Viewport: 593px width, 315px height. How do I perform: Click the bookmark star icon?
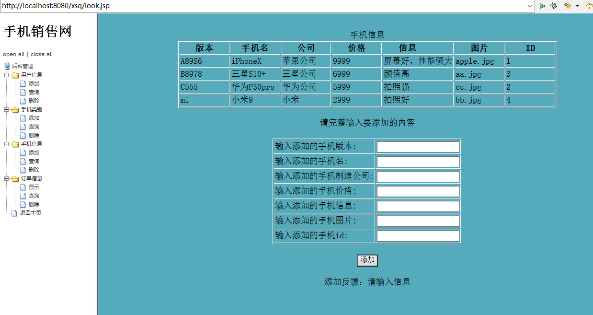pos(568,6)
